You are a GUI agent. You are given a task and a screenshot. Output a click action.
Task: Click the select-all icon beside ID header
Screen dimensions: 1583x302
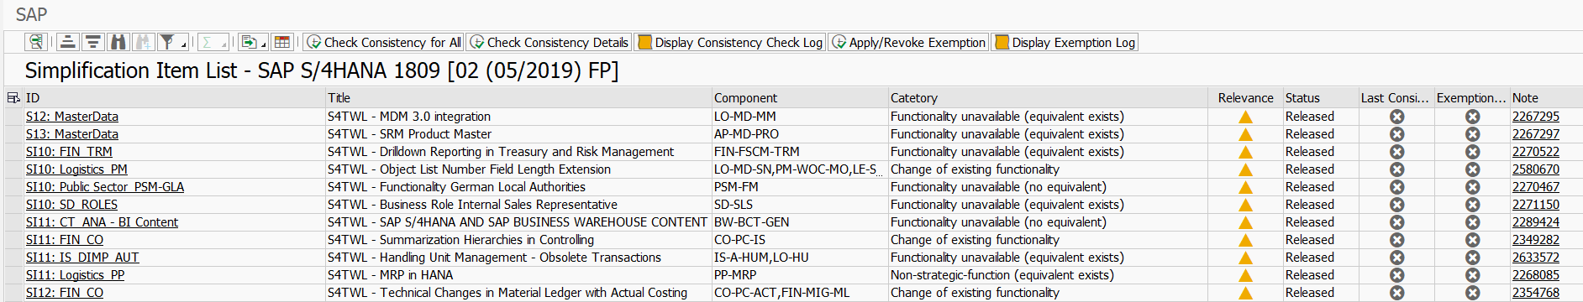[13, 98]
